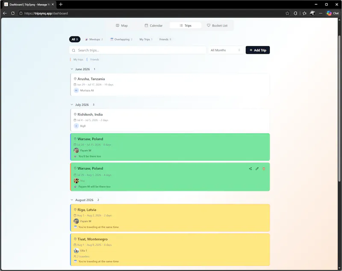This screenshot has width=342, height=271.
Task: Click 'Payam M will be there too' note
Action: 94,186
